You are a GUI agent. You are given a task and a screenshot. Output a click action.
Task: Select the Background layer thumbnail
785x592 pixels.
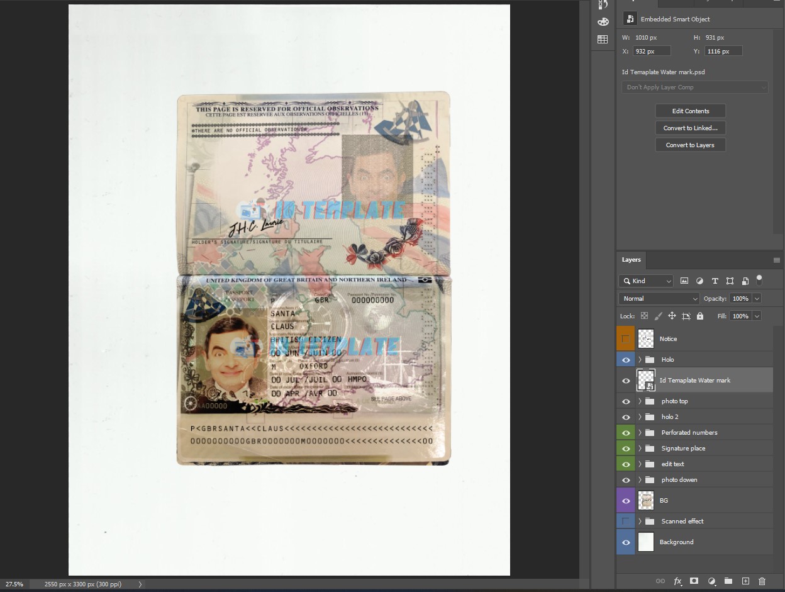point(646,542)
